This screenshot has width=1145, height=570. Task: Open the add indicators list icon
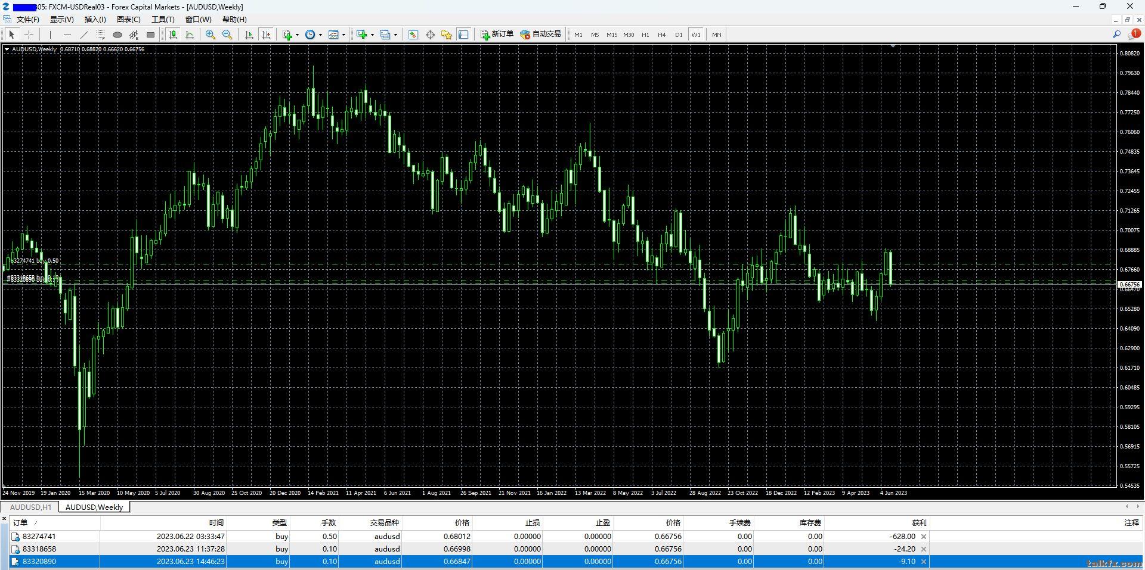(287, 35)
